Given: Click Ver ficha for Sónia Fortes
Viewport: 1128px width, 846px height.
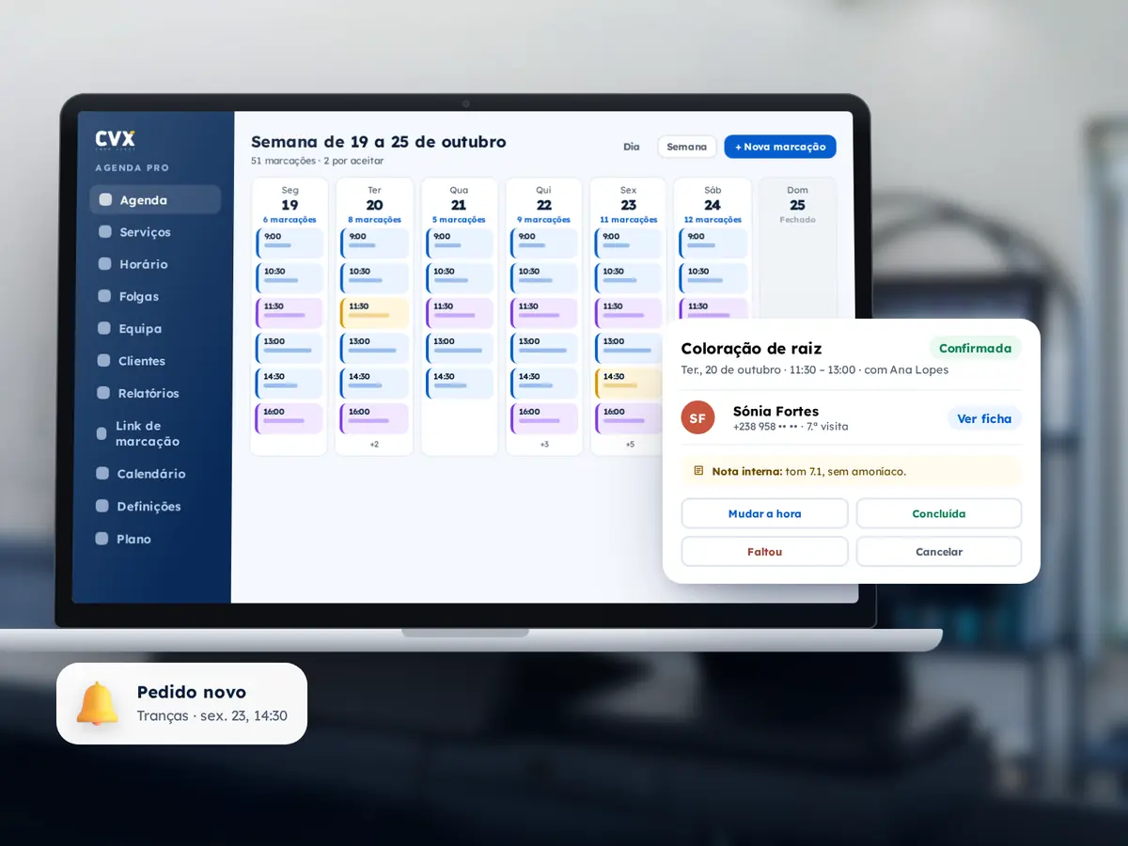Looking at the screenshot, I should click(x=984, y=418).
